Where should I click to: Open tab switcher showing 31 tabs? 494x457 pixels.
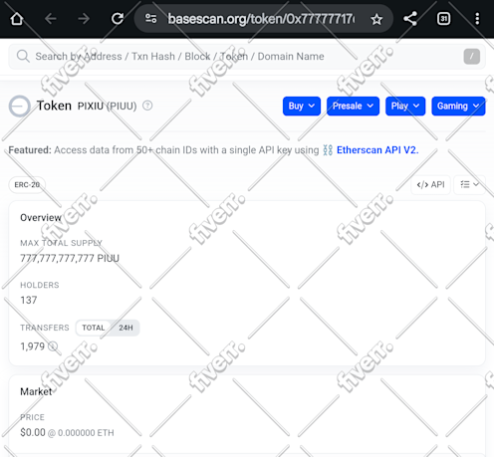(x=443, y=19)
